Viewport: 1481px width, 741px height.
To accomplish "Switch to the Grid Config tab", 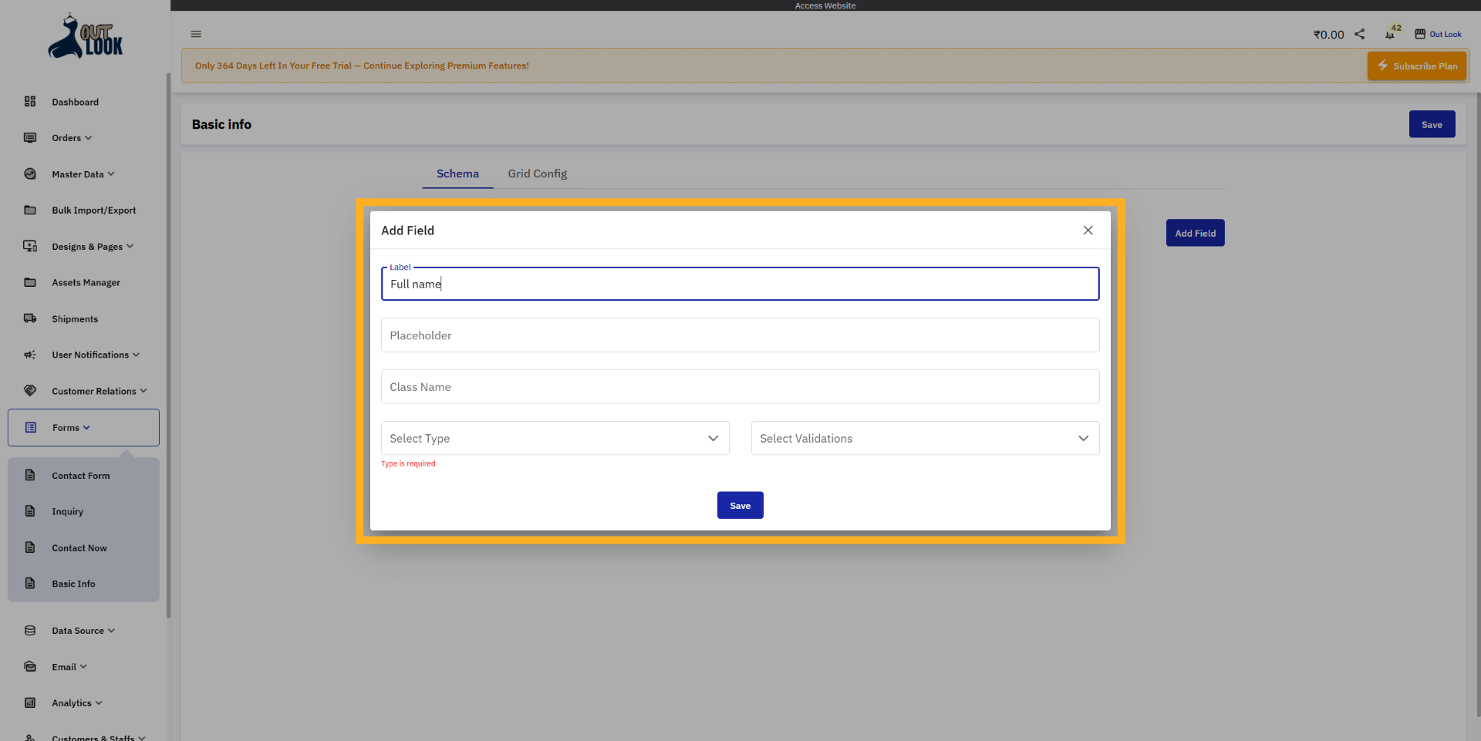I will [537, 173].
